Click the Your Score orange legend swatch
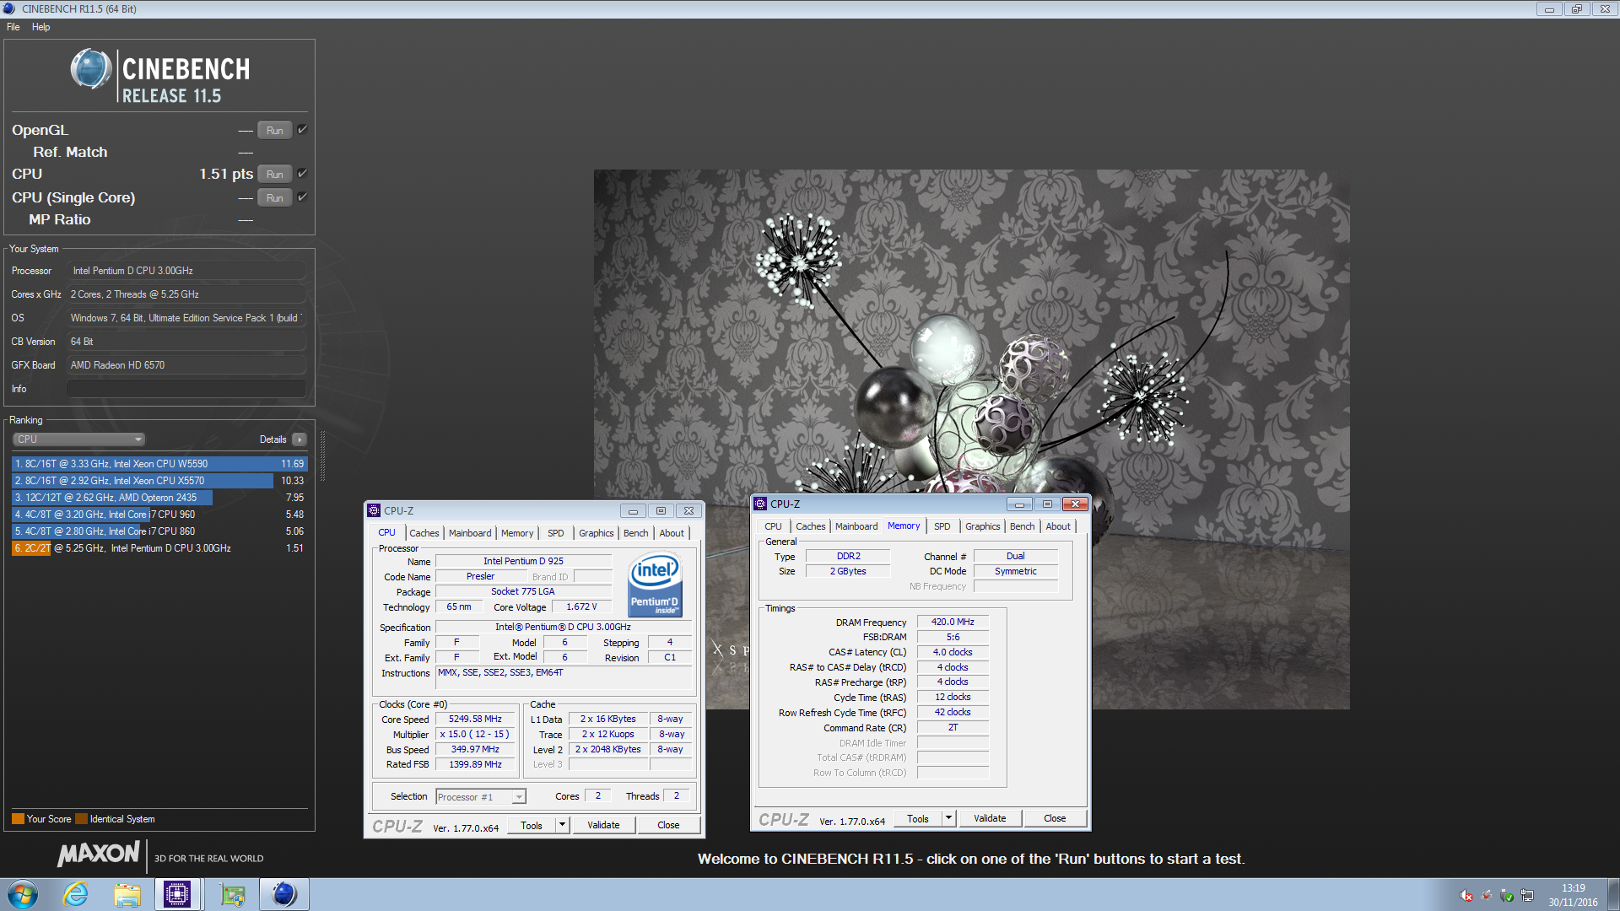Viewport: 1620px width, 911px height. tap(18, 819)
